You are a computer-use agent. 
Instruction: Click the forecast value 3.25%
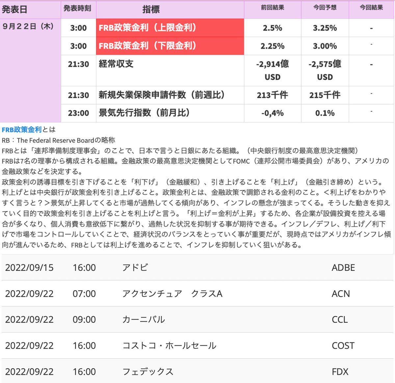[x=325, y=28]
